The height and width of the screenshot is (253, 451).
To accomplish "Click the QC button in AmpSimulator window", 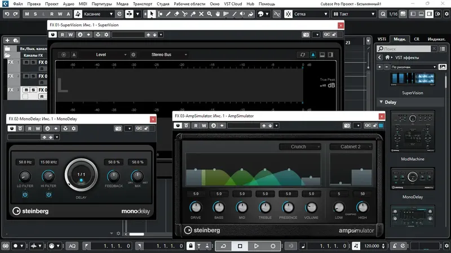I will [x=368, y=125].
